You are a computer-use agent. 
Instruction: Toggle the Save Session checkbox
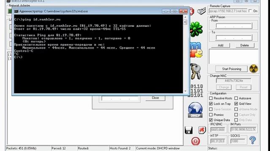(x=211, y=109)
